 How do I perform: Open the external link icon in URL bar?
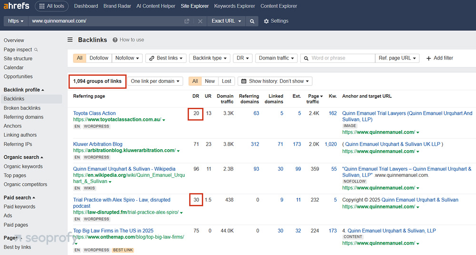point(187,21)
